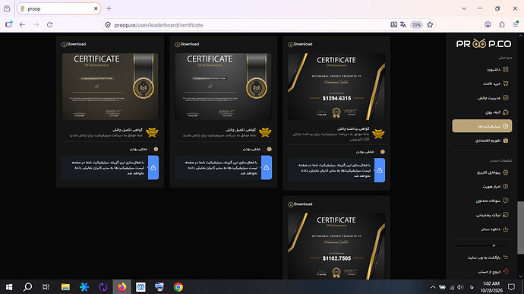This screenshot has width=524, height=294.
Task: Open gold certificate thumbnail image
Action: click(x=110, y=87)
